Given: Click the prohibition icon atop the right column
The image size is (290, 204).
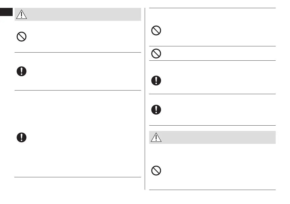Looking at the screenshot, I should tap(156, 31).
